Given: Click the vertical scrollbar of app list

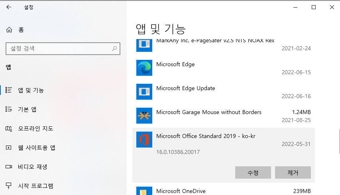Looking at the screenshot, I should pyautogui.click(x=339, y=141).
